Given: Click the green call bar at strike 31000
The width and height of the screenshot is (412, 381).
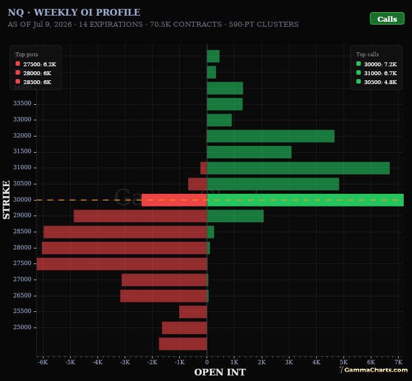Looking at the screenshot, I should (298, 168).
